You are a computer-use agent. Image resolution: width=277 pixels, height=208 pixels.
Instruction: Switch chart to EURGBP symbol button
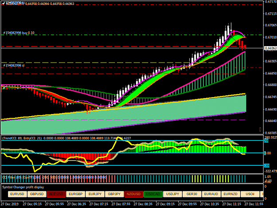pos(76,194)
